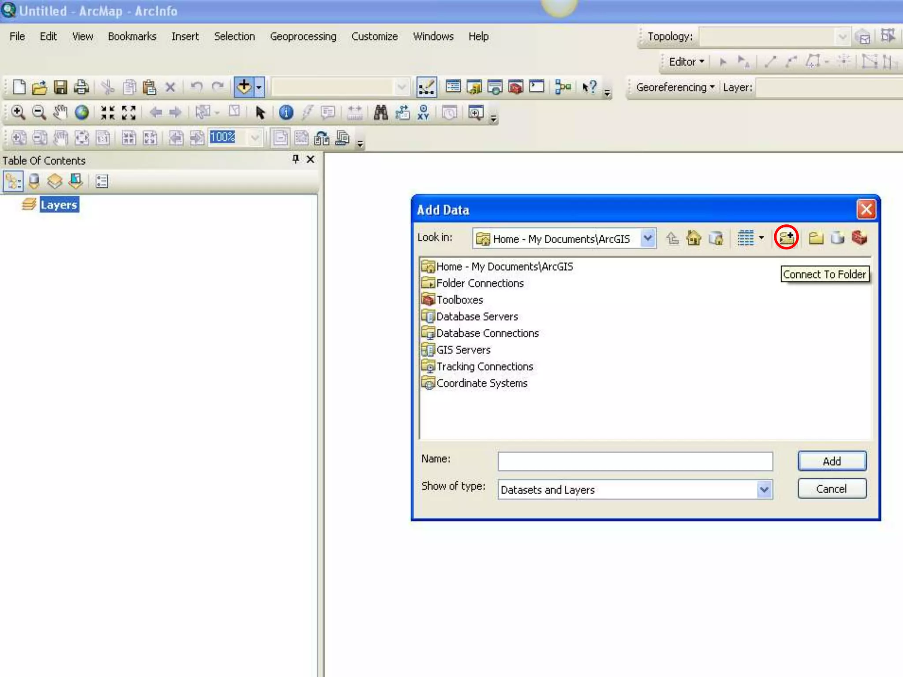Click the Go To XY icon

click(423, 113)
